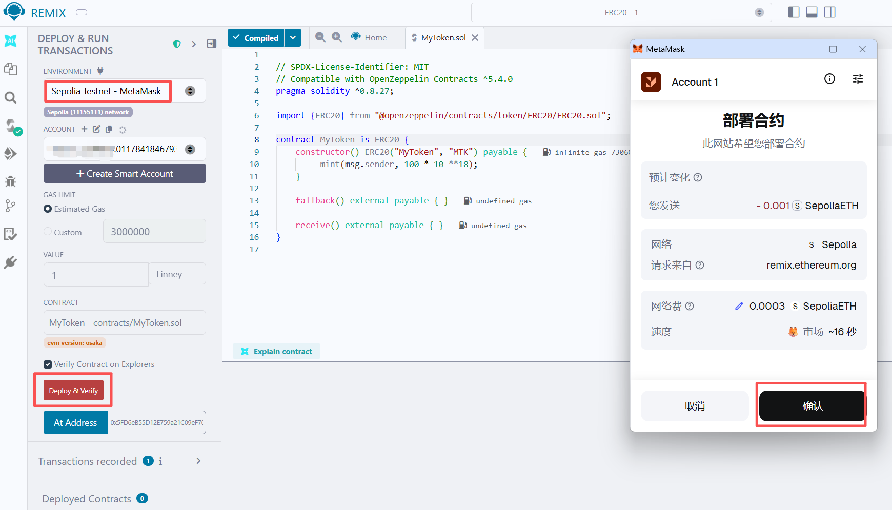Click the Compiled button

coord(256,37)
